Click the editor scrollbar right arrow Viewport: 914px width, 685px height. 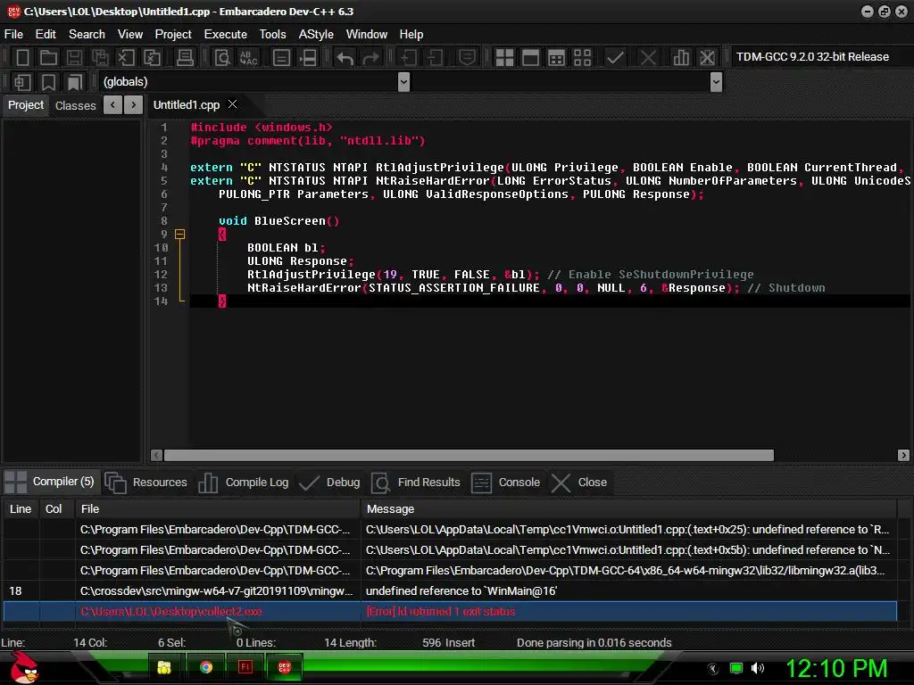[903, 456]
